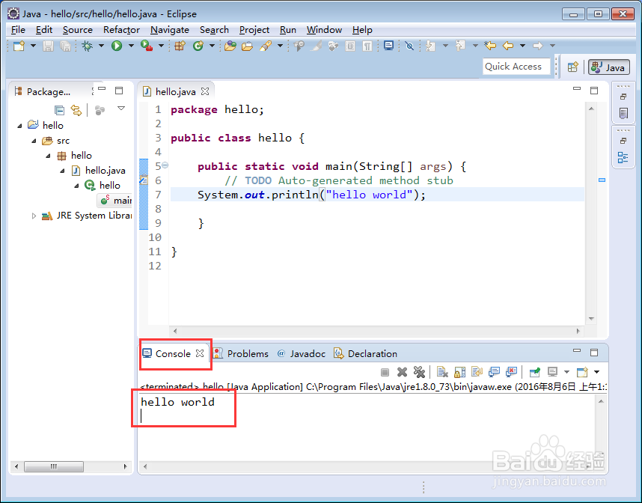Toggle Show Whitespace Characters pilcrow icon
The width and height of the screenshot is (642, 503).
pos(367,46)
